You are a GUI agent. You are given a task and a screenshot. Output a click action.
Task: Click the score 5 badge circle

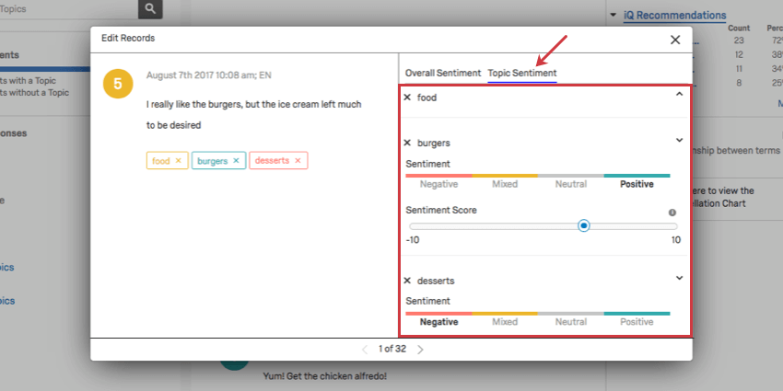(118, 84)
